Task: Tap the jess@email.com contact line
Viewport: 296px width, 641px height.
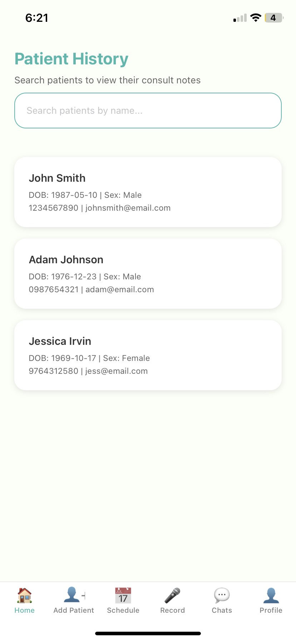Action: pyautogui.click(x=88, y=371)
